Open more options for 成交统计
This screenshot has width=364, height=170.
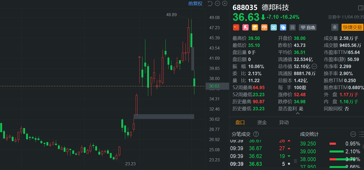coord(353,134)
